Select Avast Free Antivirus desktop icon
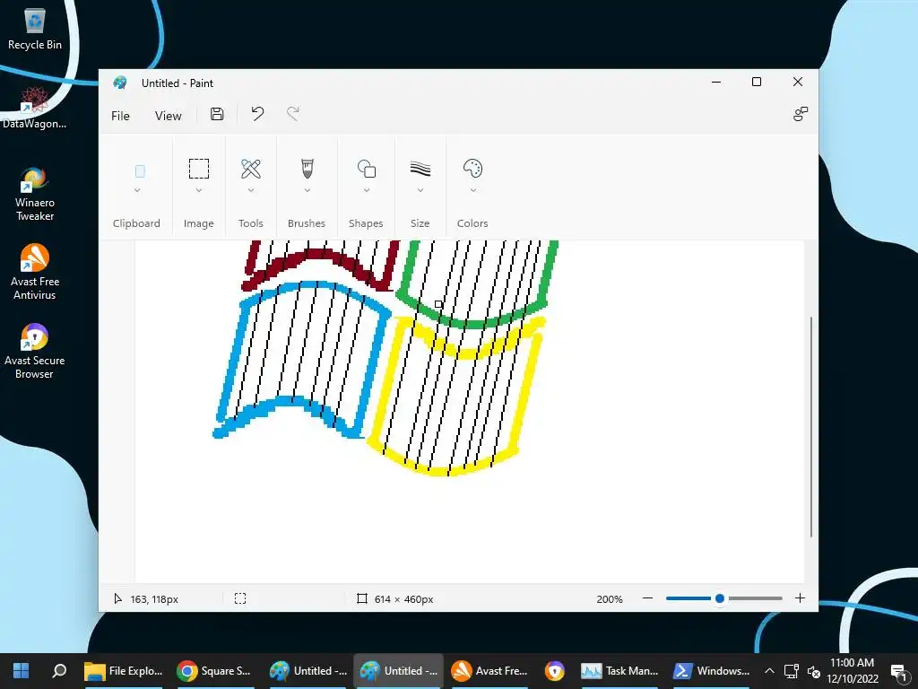This screenshot has width=918, height=689. (x=35, y=273)
